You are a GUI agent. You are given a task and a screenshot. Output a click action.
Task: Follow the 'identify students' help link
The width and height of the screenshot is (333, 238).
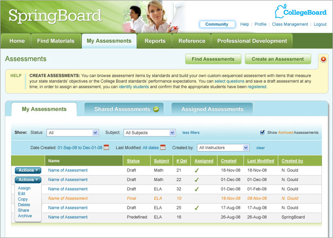click(x=134, y=87)
